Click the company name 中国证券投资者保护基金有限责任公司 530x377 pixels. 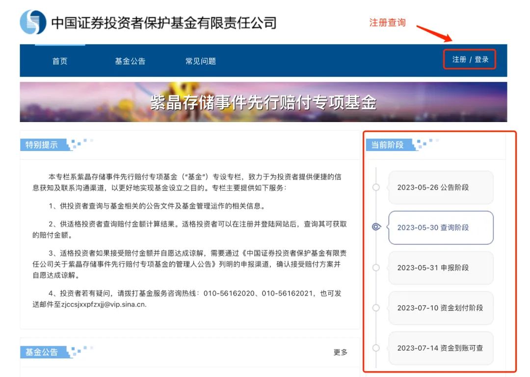click(x=164, y=23)
